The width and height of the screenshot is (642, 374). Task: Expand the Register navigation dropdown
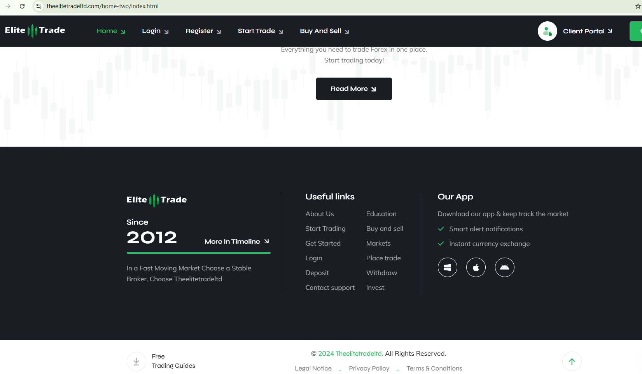203,31
